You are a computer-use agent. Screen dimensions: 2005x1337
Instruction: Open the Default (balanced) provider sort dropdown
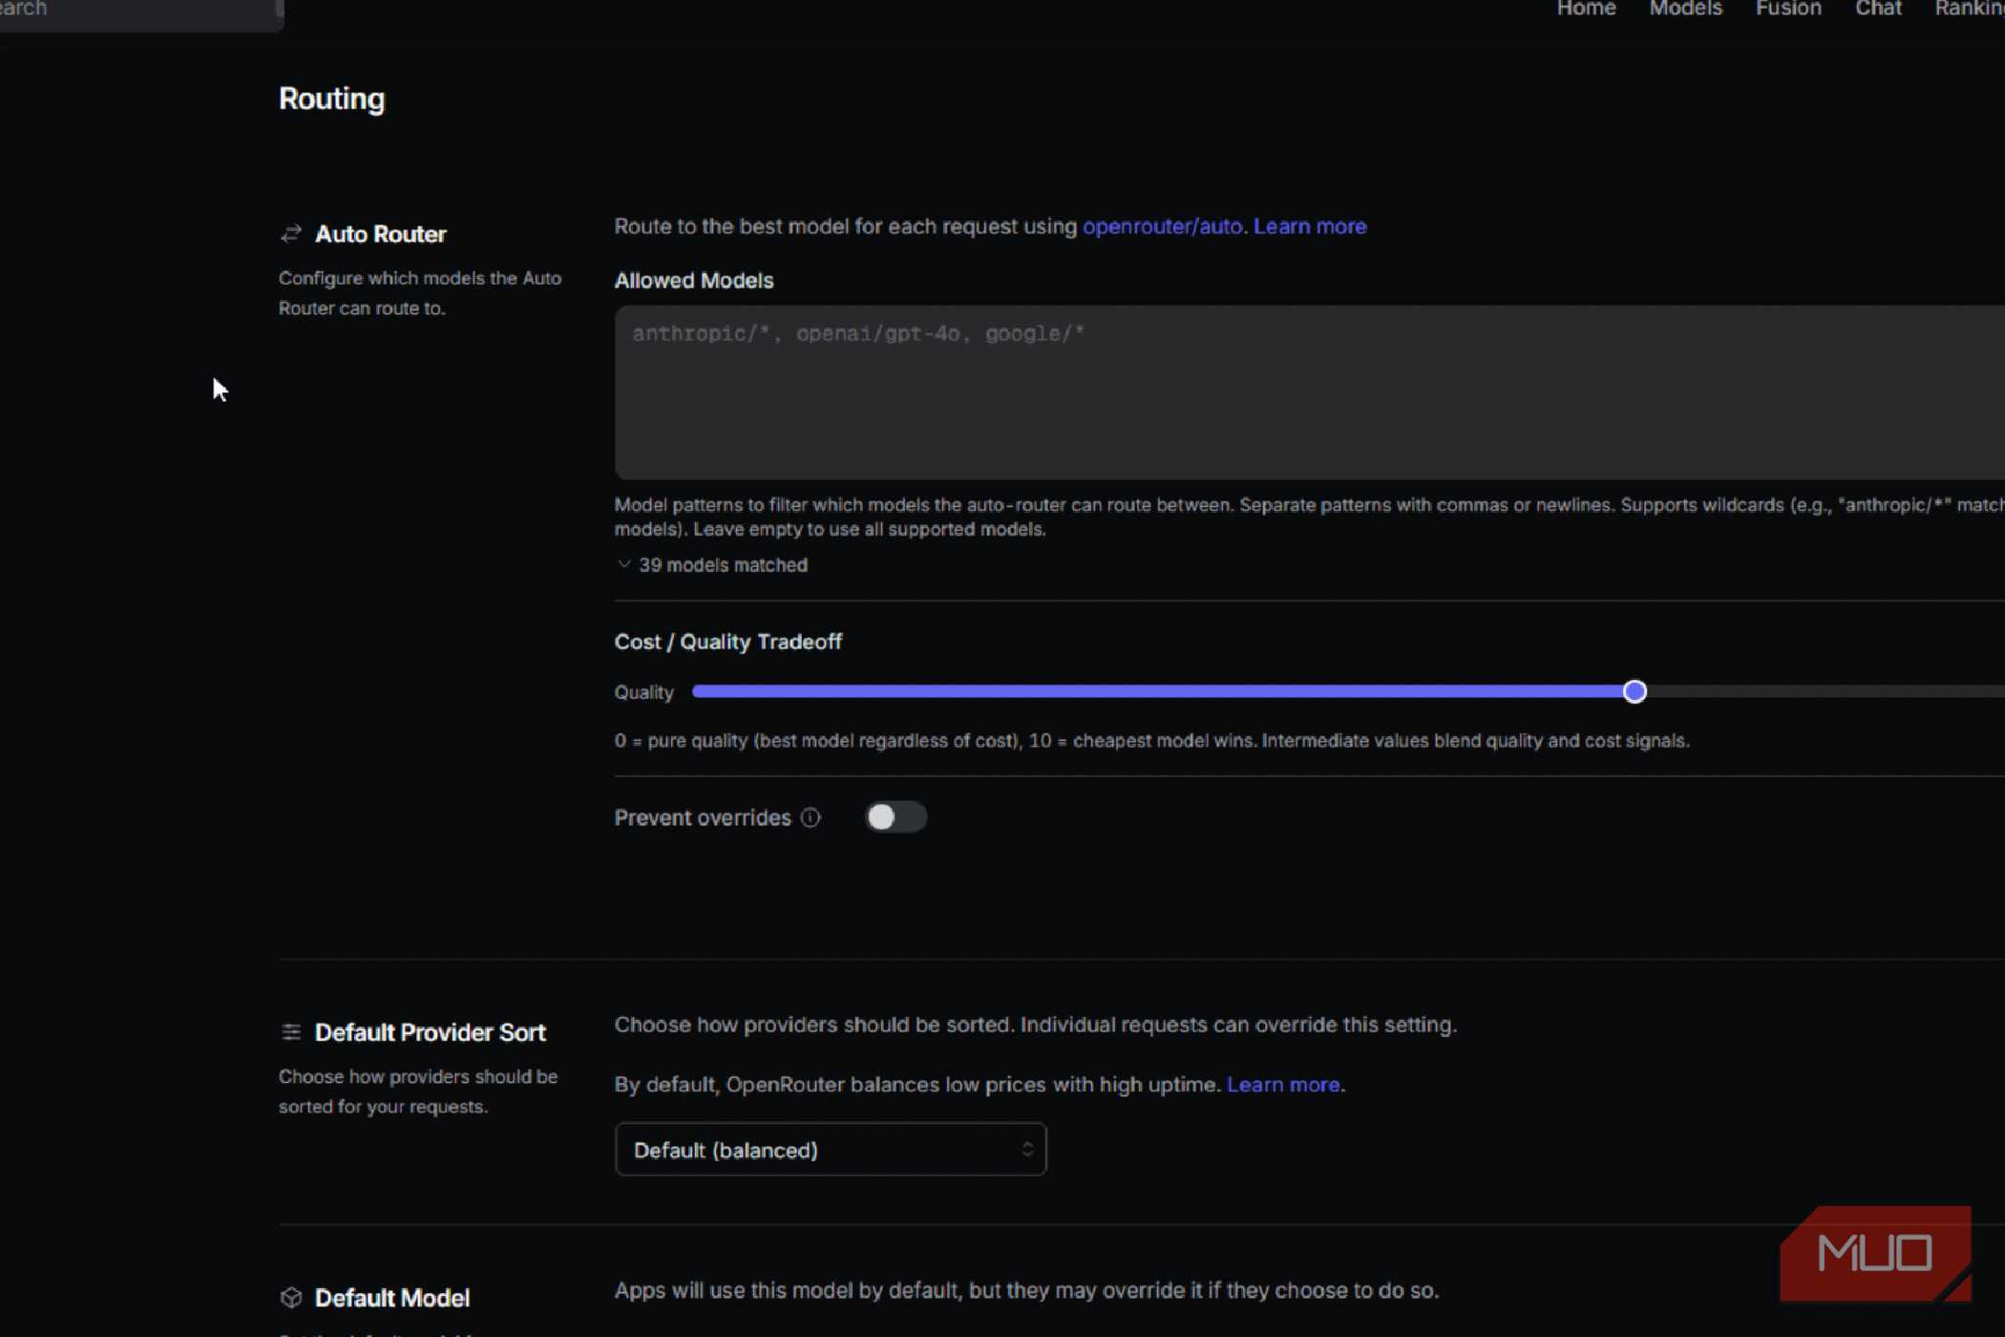click(x=831, y=1150)
